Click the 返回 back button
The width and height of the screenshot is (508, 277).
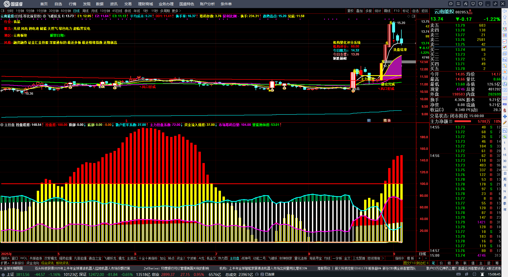[425, 11]
